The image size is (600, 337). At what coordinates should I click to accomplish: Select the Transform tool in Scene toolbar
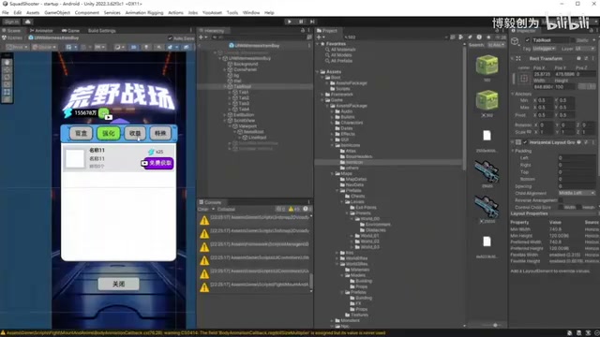[x=7, y=99]
